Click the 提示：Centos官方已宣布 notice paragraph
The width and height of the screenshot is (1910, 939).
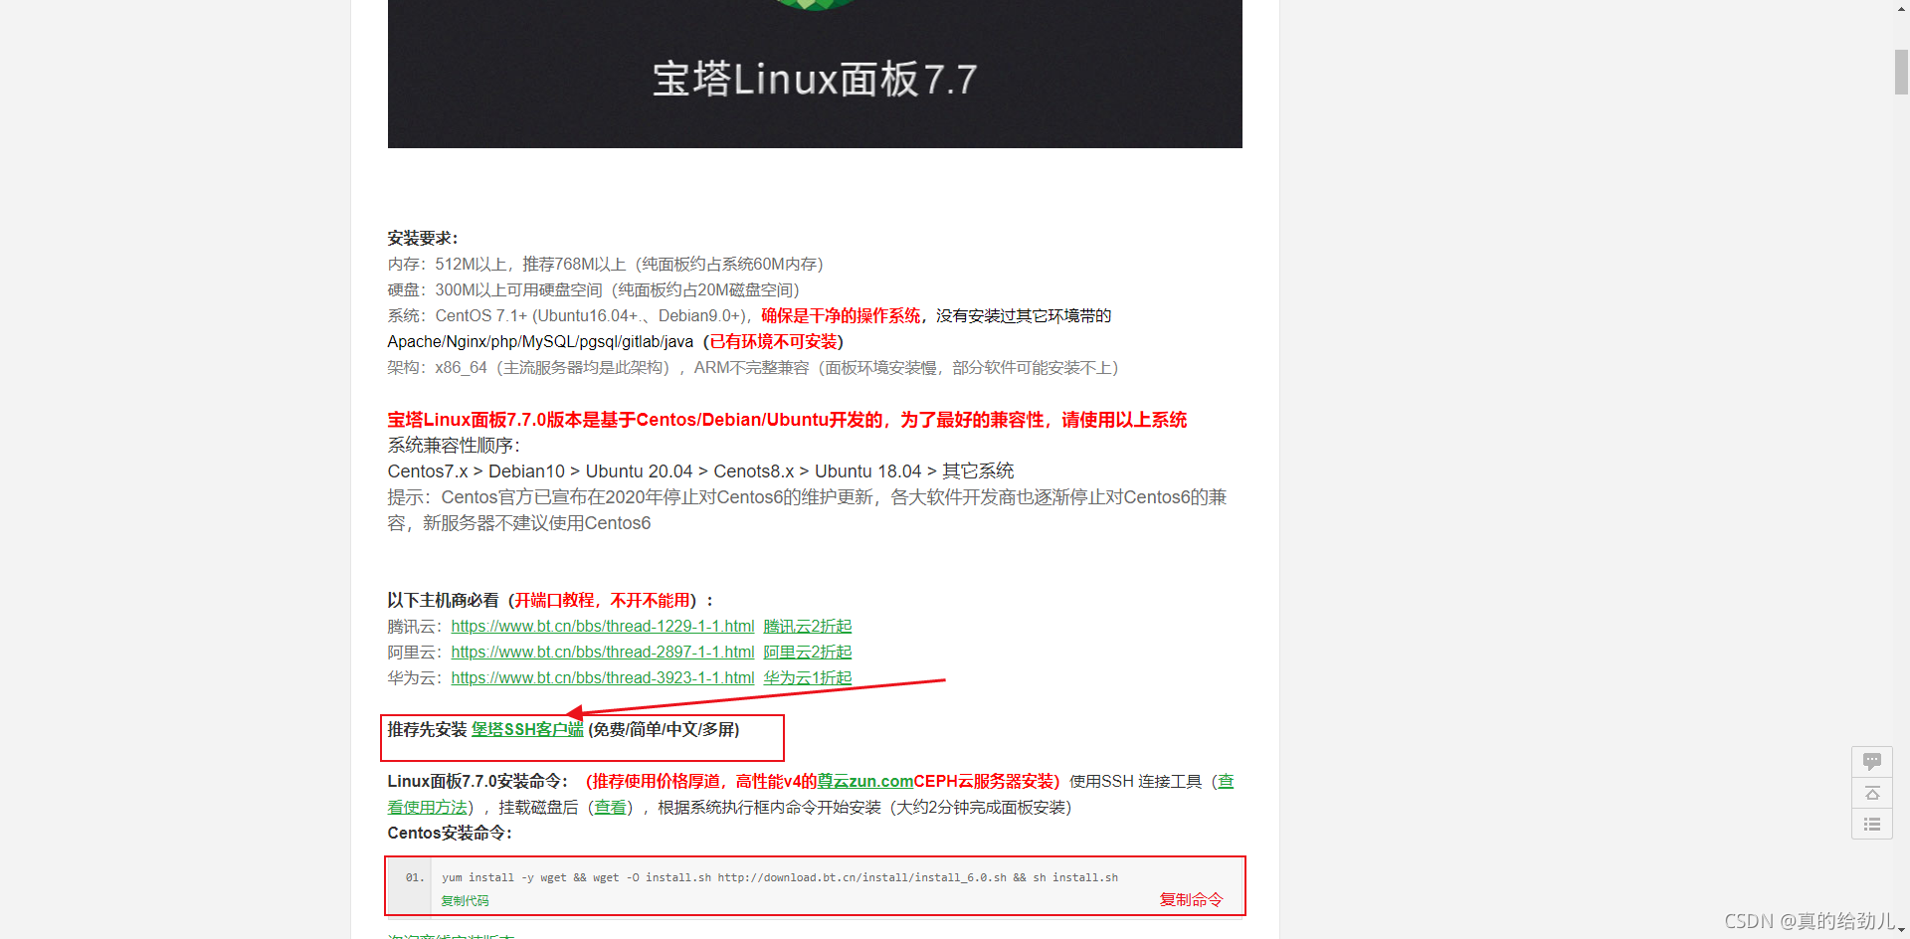tap(807, 510)
